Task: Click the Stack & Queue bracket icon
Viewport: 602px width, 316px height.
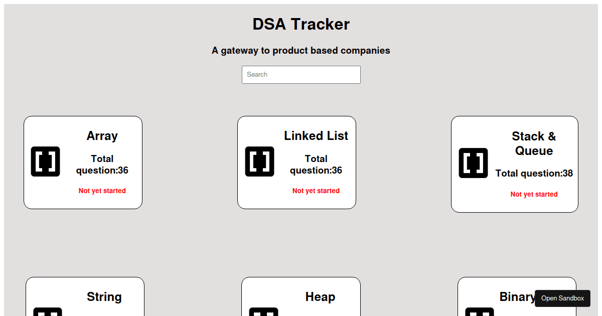Action: coord(473,163)
